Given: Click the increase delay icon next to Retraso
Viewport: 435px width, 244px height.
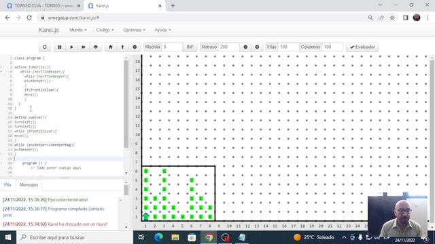Looking at the screenshot, I should (x=257, y=47).
